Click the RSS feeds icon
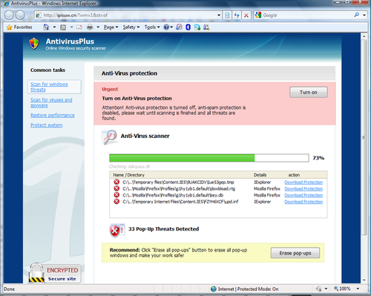 point(63,27)
